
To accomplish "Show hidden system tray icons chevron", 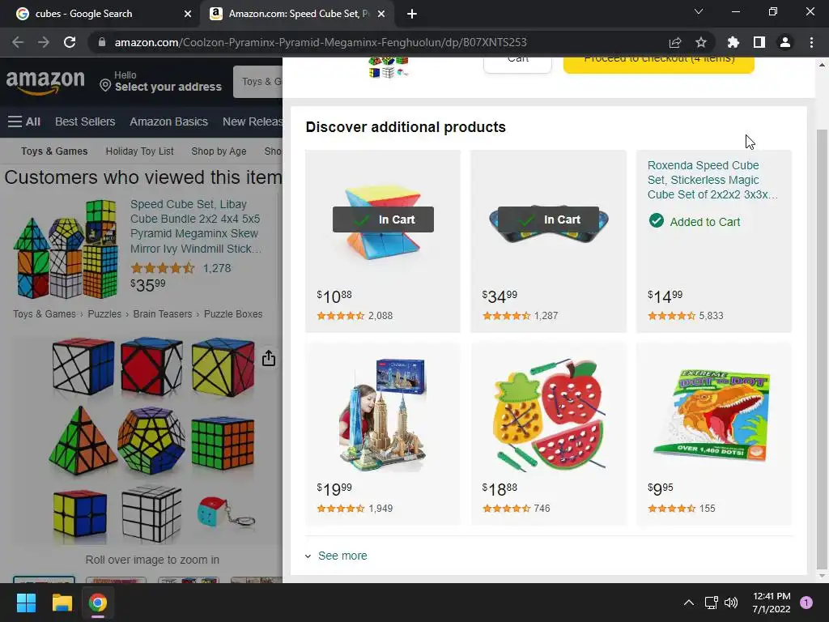I will 688,603.
